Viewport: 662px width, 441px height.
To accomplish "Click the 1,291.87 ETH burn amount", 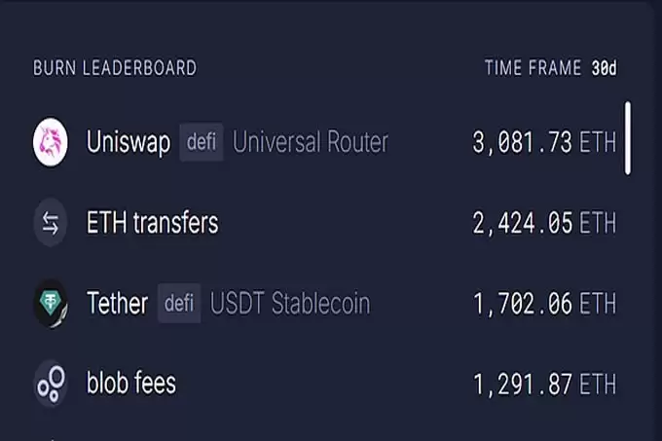I will click(544, 384).
